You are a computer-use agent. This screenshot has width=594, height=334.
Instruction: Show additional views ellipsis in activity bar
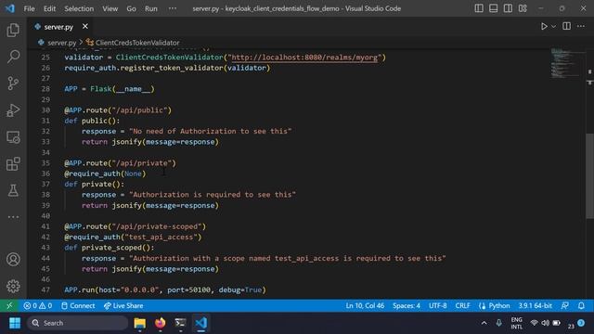(x=13, y=217)
